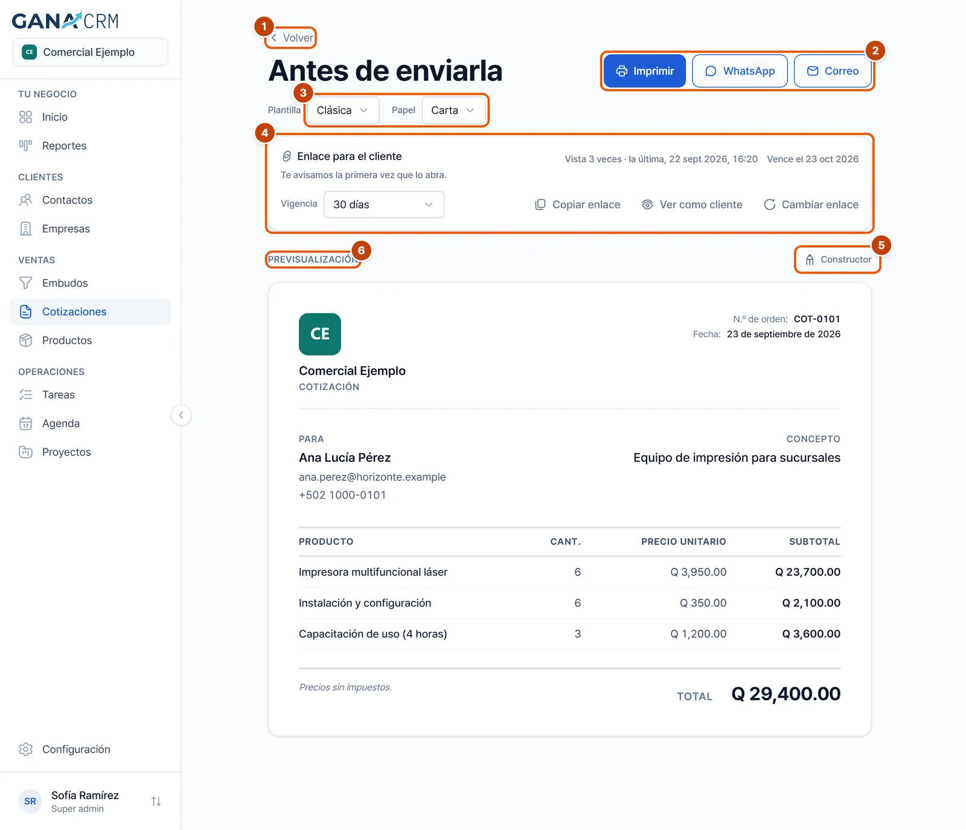Click the Tareas checklist icon
The image size is (966, 830).
tap(25, 395)
